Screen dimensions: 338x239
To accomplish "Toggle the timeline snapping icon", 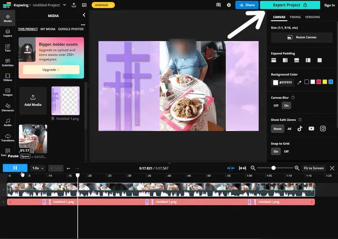I will tap(231, 168).
